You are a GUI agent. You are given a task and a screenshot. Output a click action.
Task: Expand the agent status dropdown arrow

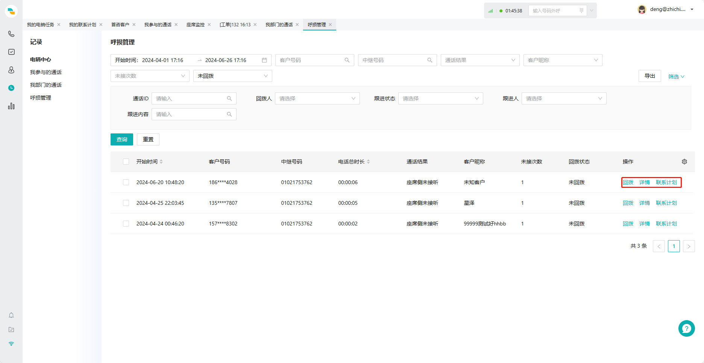592,11
